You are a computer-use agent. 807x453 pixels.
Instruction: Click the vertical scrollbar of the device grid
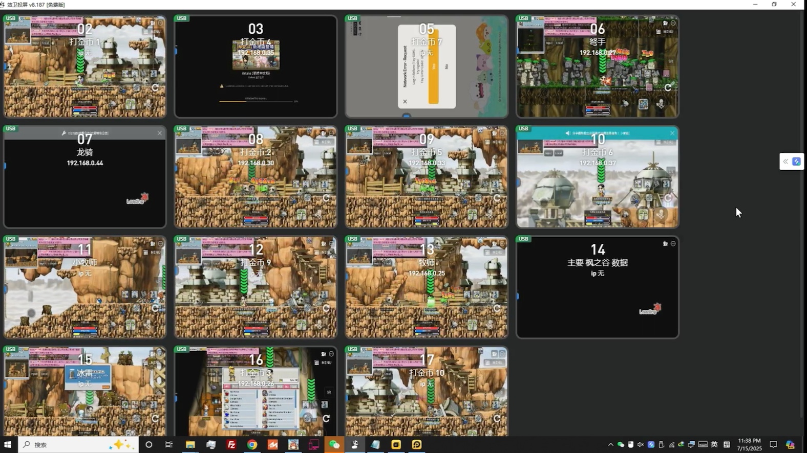pos(802,215)
